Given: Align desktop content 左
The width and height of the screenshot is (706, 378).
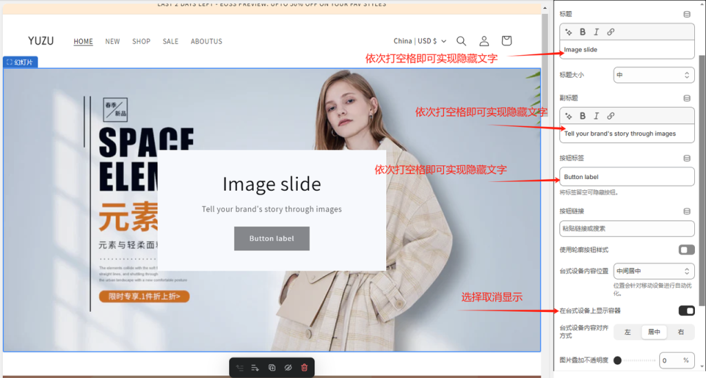Looking at the screenshot, I should click(x=627, y=332).
